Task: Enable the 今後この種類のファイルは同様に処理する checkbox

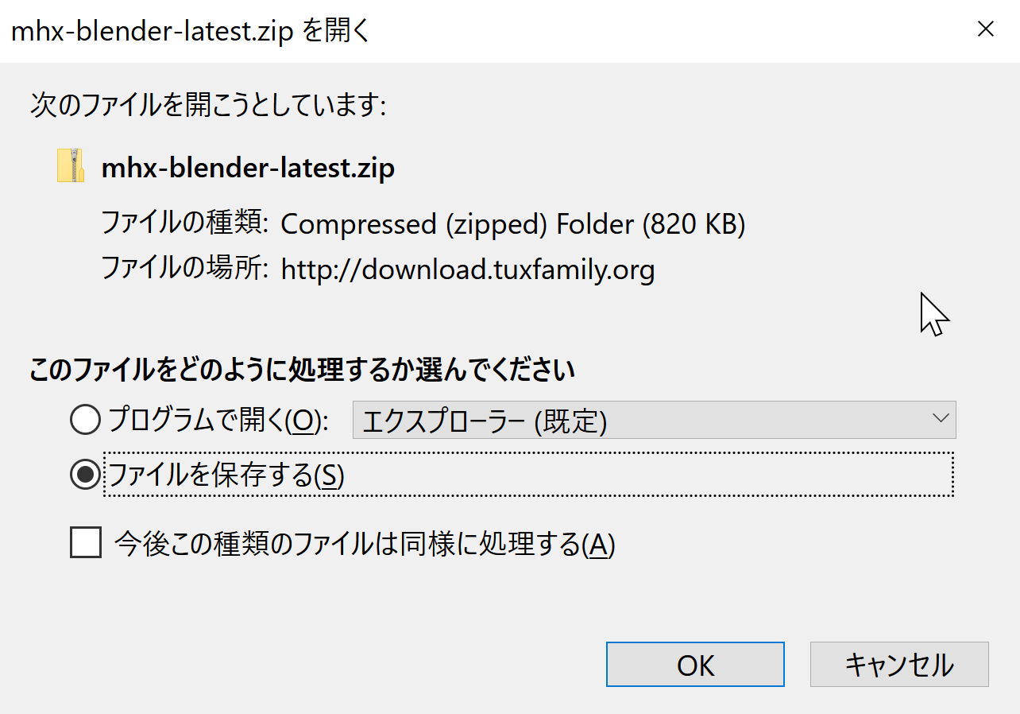Action: [x=85, y=544]
